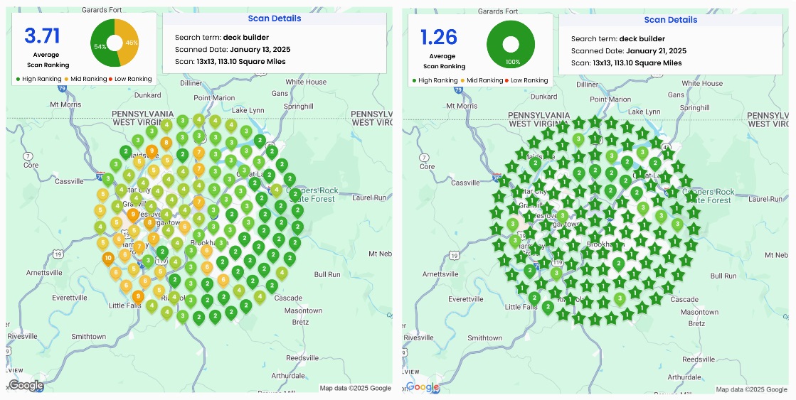Click 13x13 scan size line in January 21 scan
The width and height of the screenshot is (796, 400).
click(627, 63)
